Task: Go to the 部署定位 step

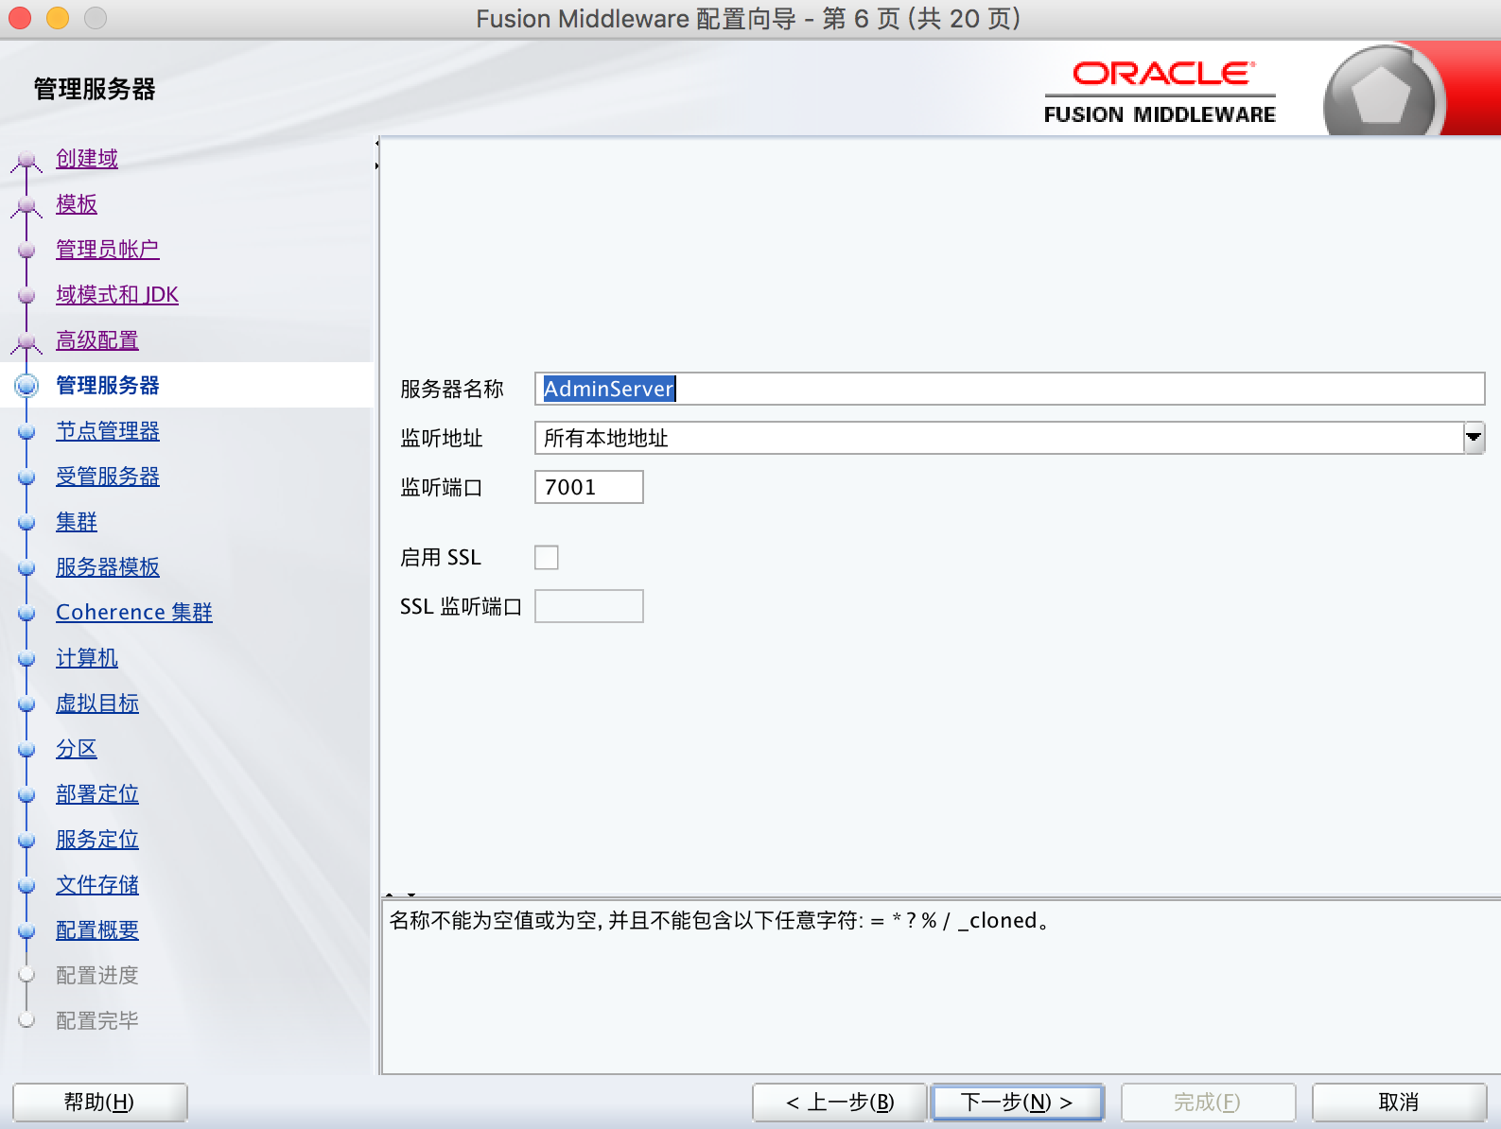Action: 97,794
